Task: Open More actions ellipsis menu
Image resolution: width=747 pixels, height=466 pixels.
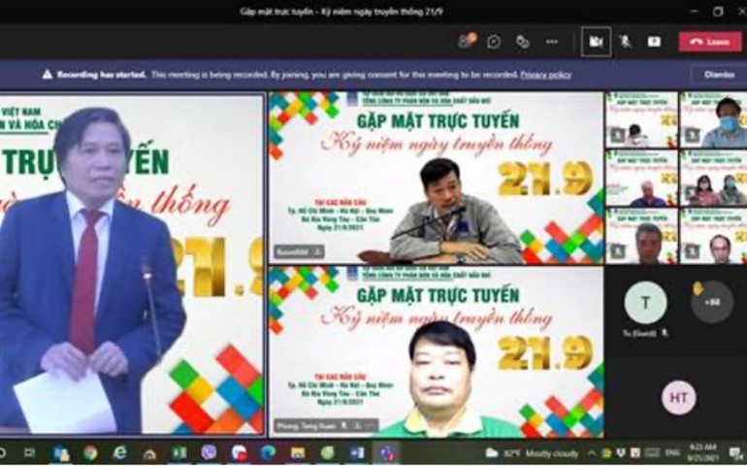Action: 552,42
